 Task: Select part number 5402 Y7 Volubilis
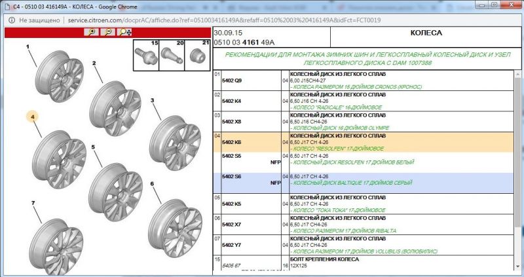pyautogui.click(x=232, y=246)
